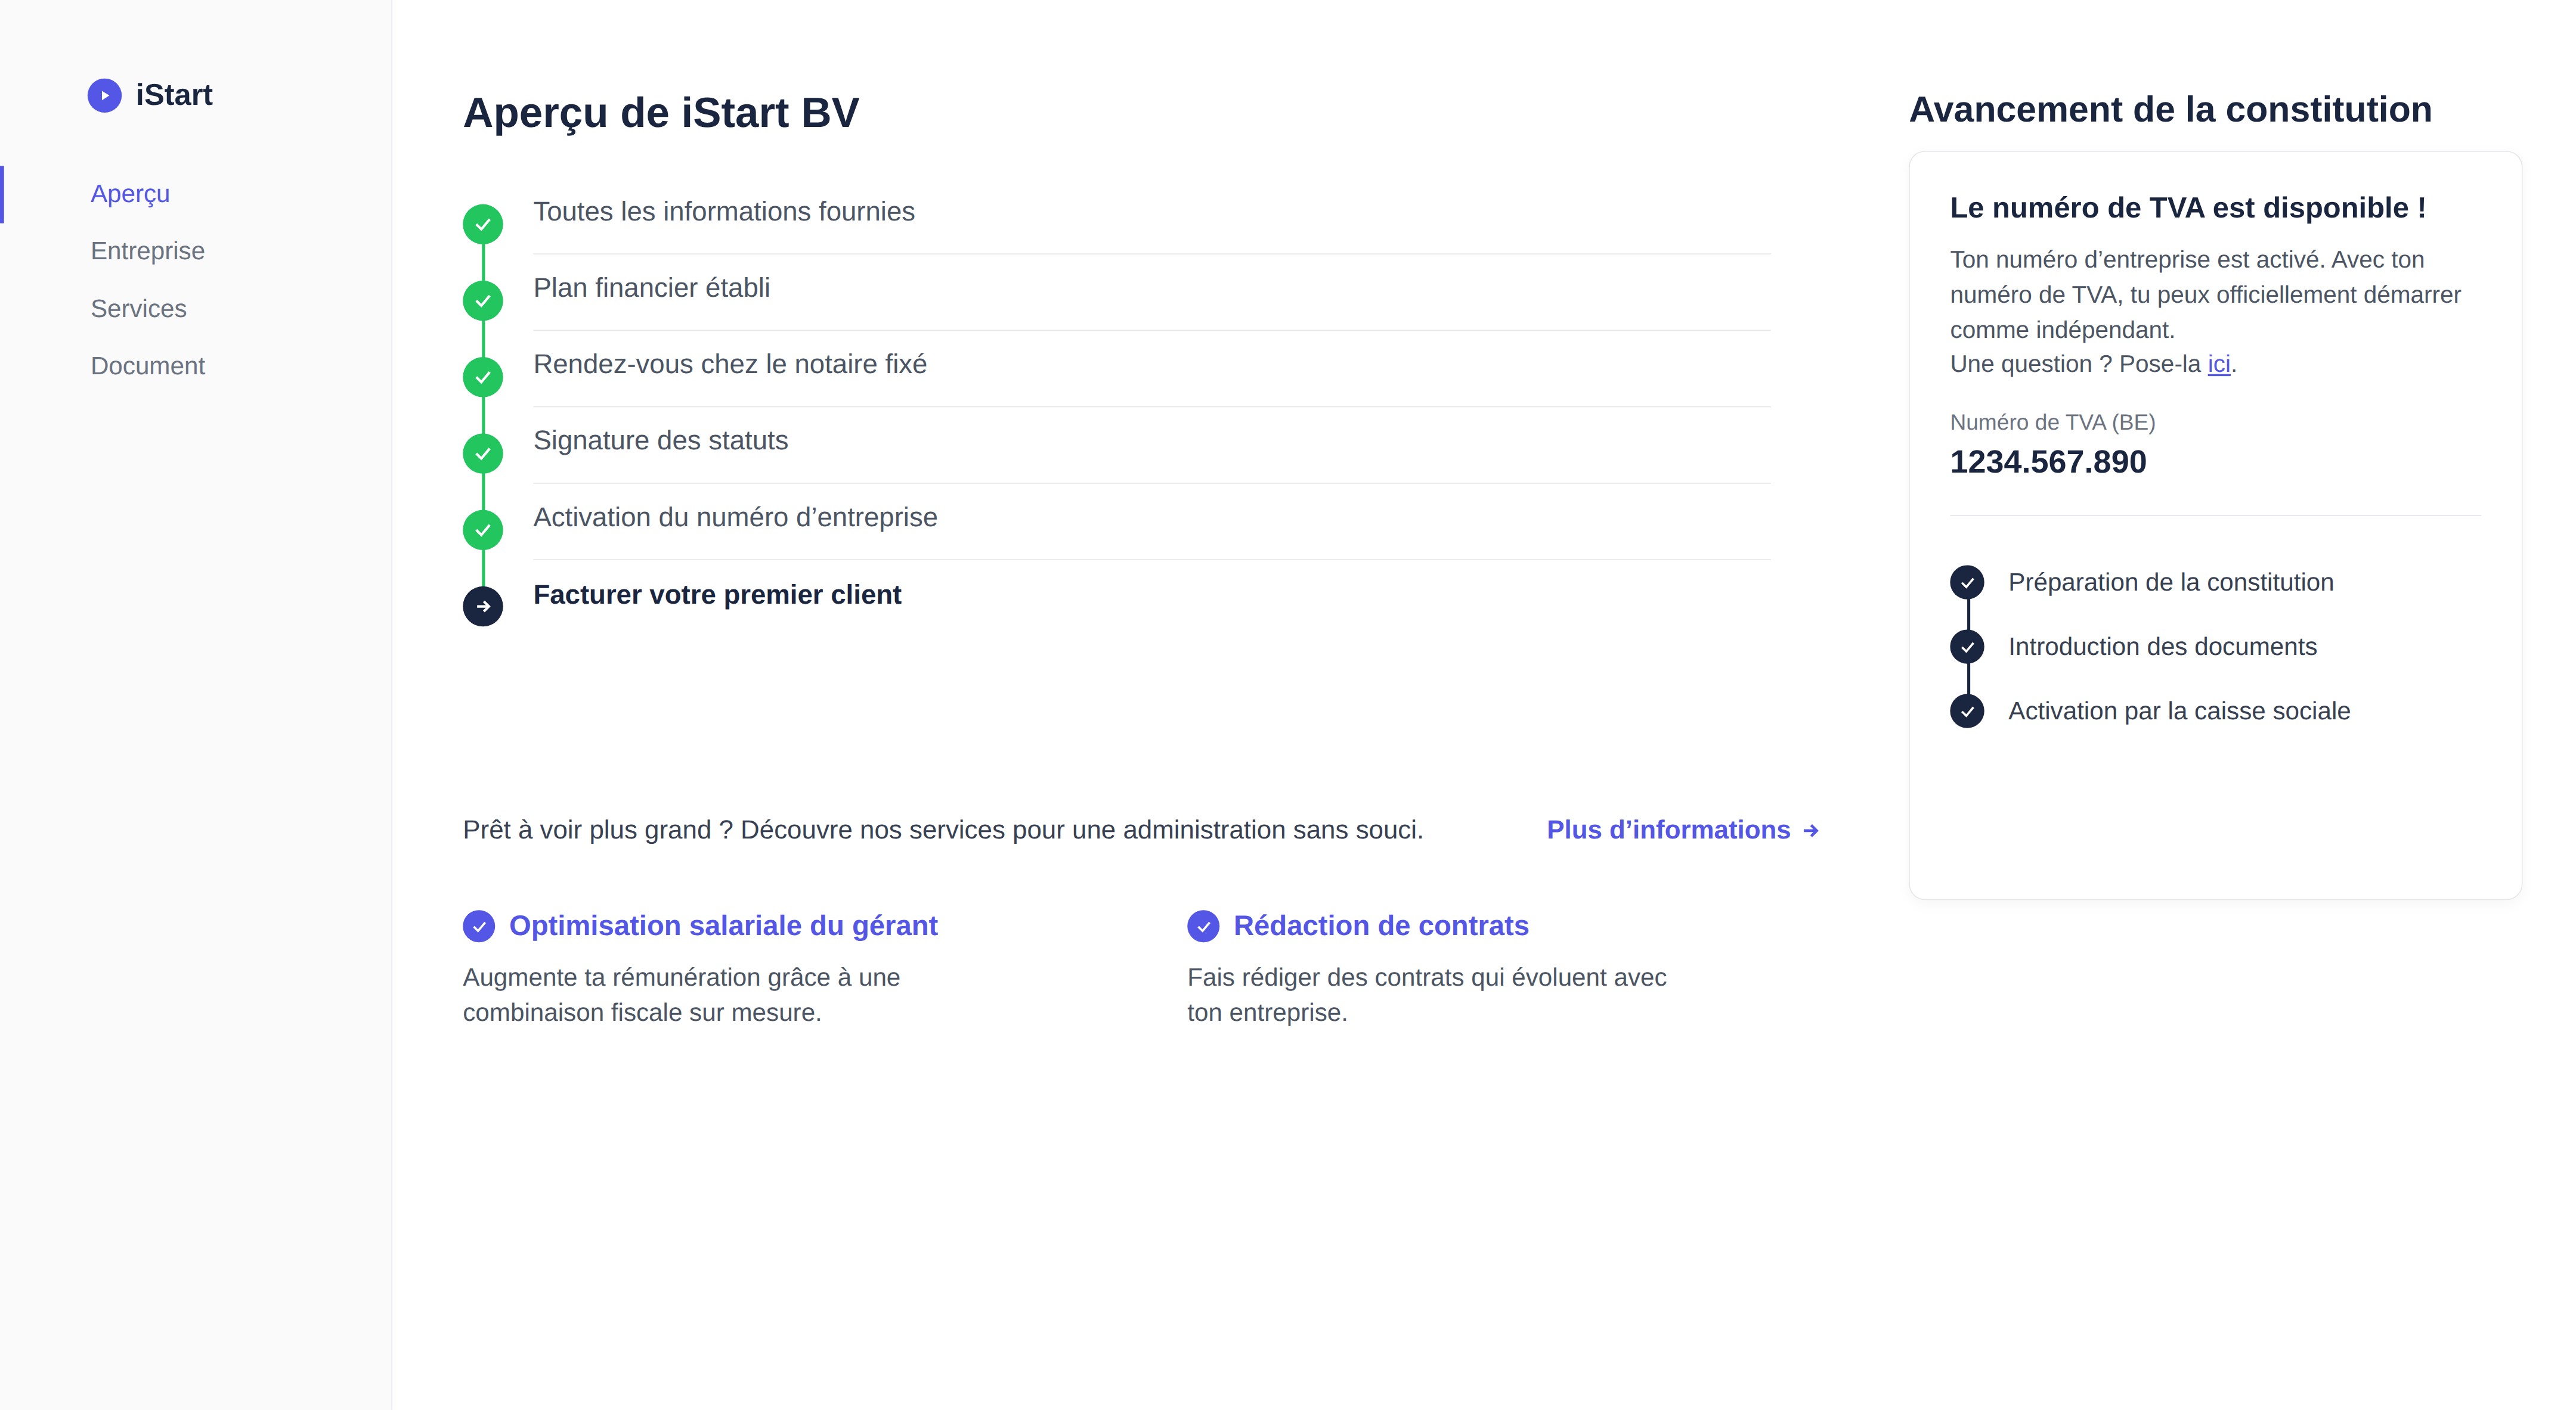Screen dimensions: 2576x1410
Task: Click 'Activation par la caisse sociale' text
Action: tap(2180, 710)
